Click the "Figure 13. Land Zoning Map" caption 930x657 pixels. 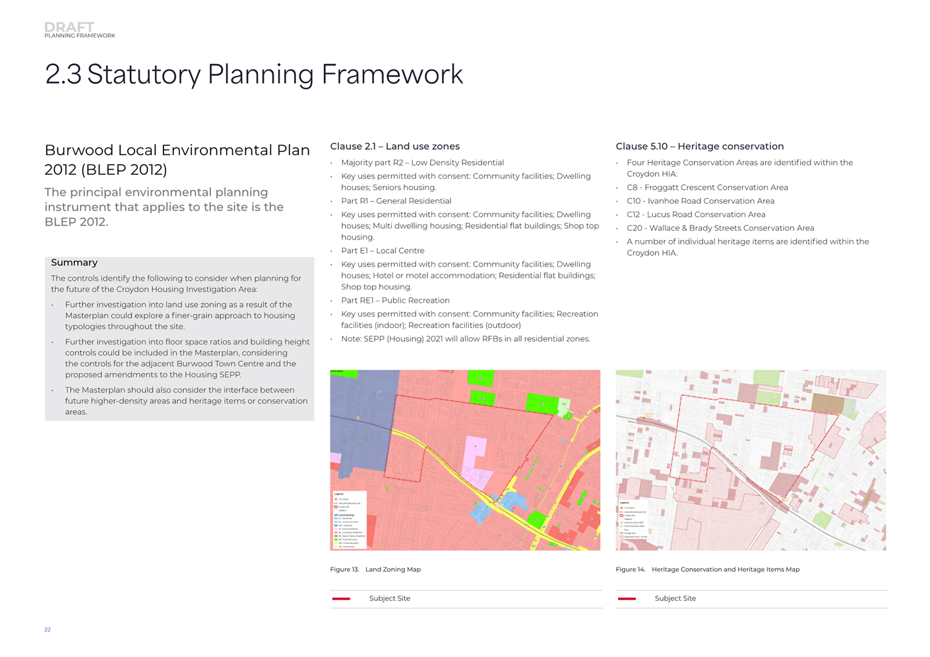(x=375, y=569)
